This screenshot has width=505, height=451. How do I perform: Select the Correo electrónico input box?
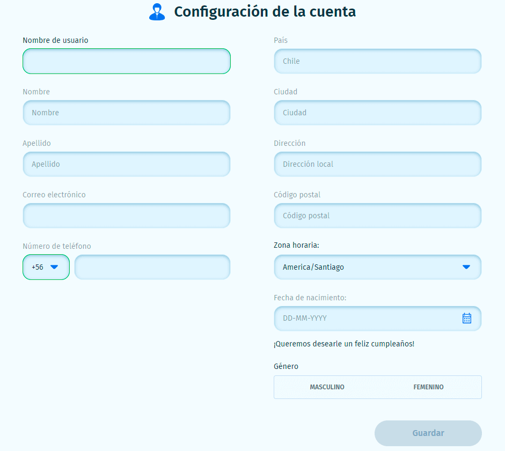point(127,216)
